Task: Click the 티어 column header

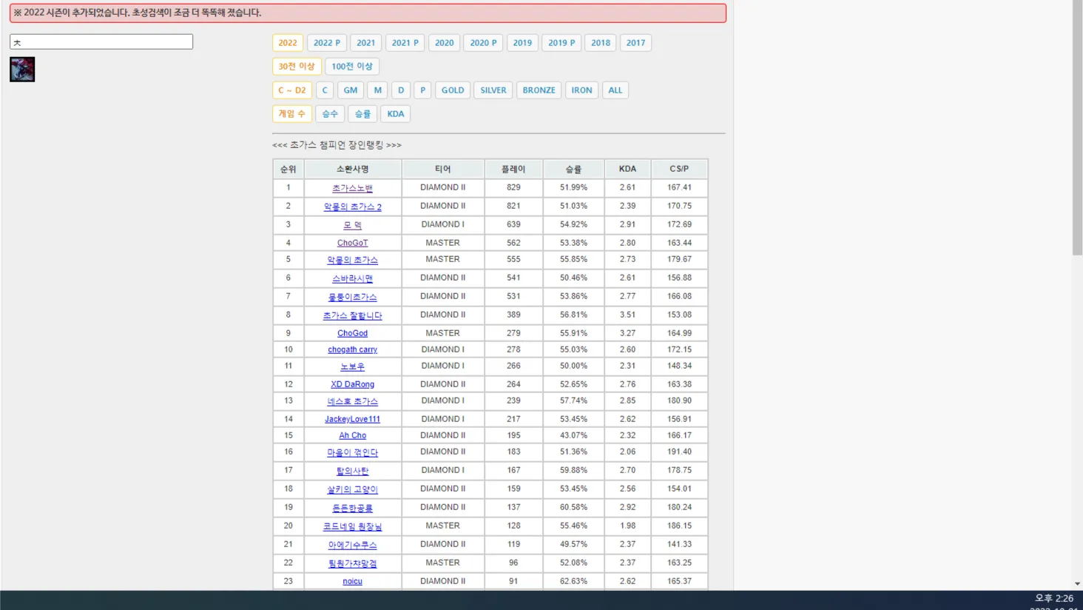Action: point(443,169)
